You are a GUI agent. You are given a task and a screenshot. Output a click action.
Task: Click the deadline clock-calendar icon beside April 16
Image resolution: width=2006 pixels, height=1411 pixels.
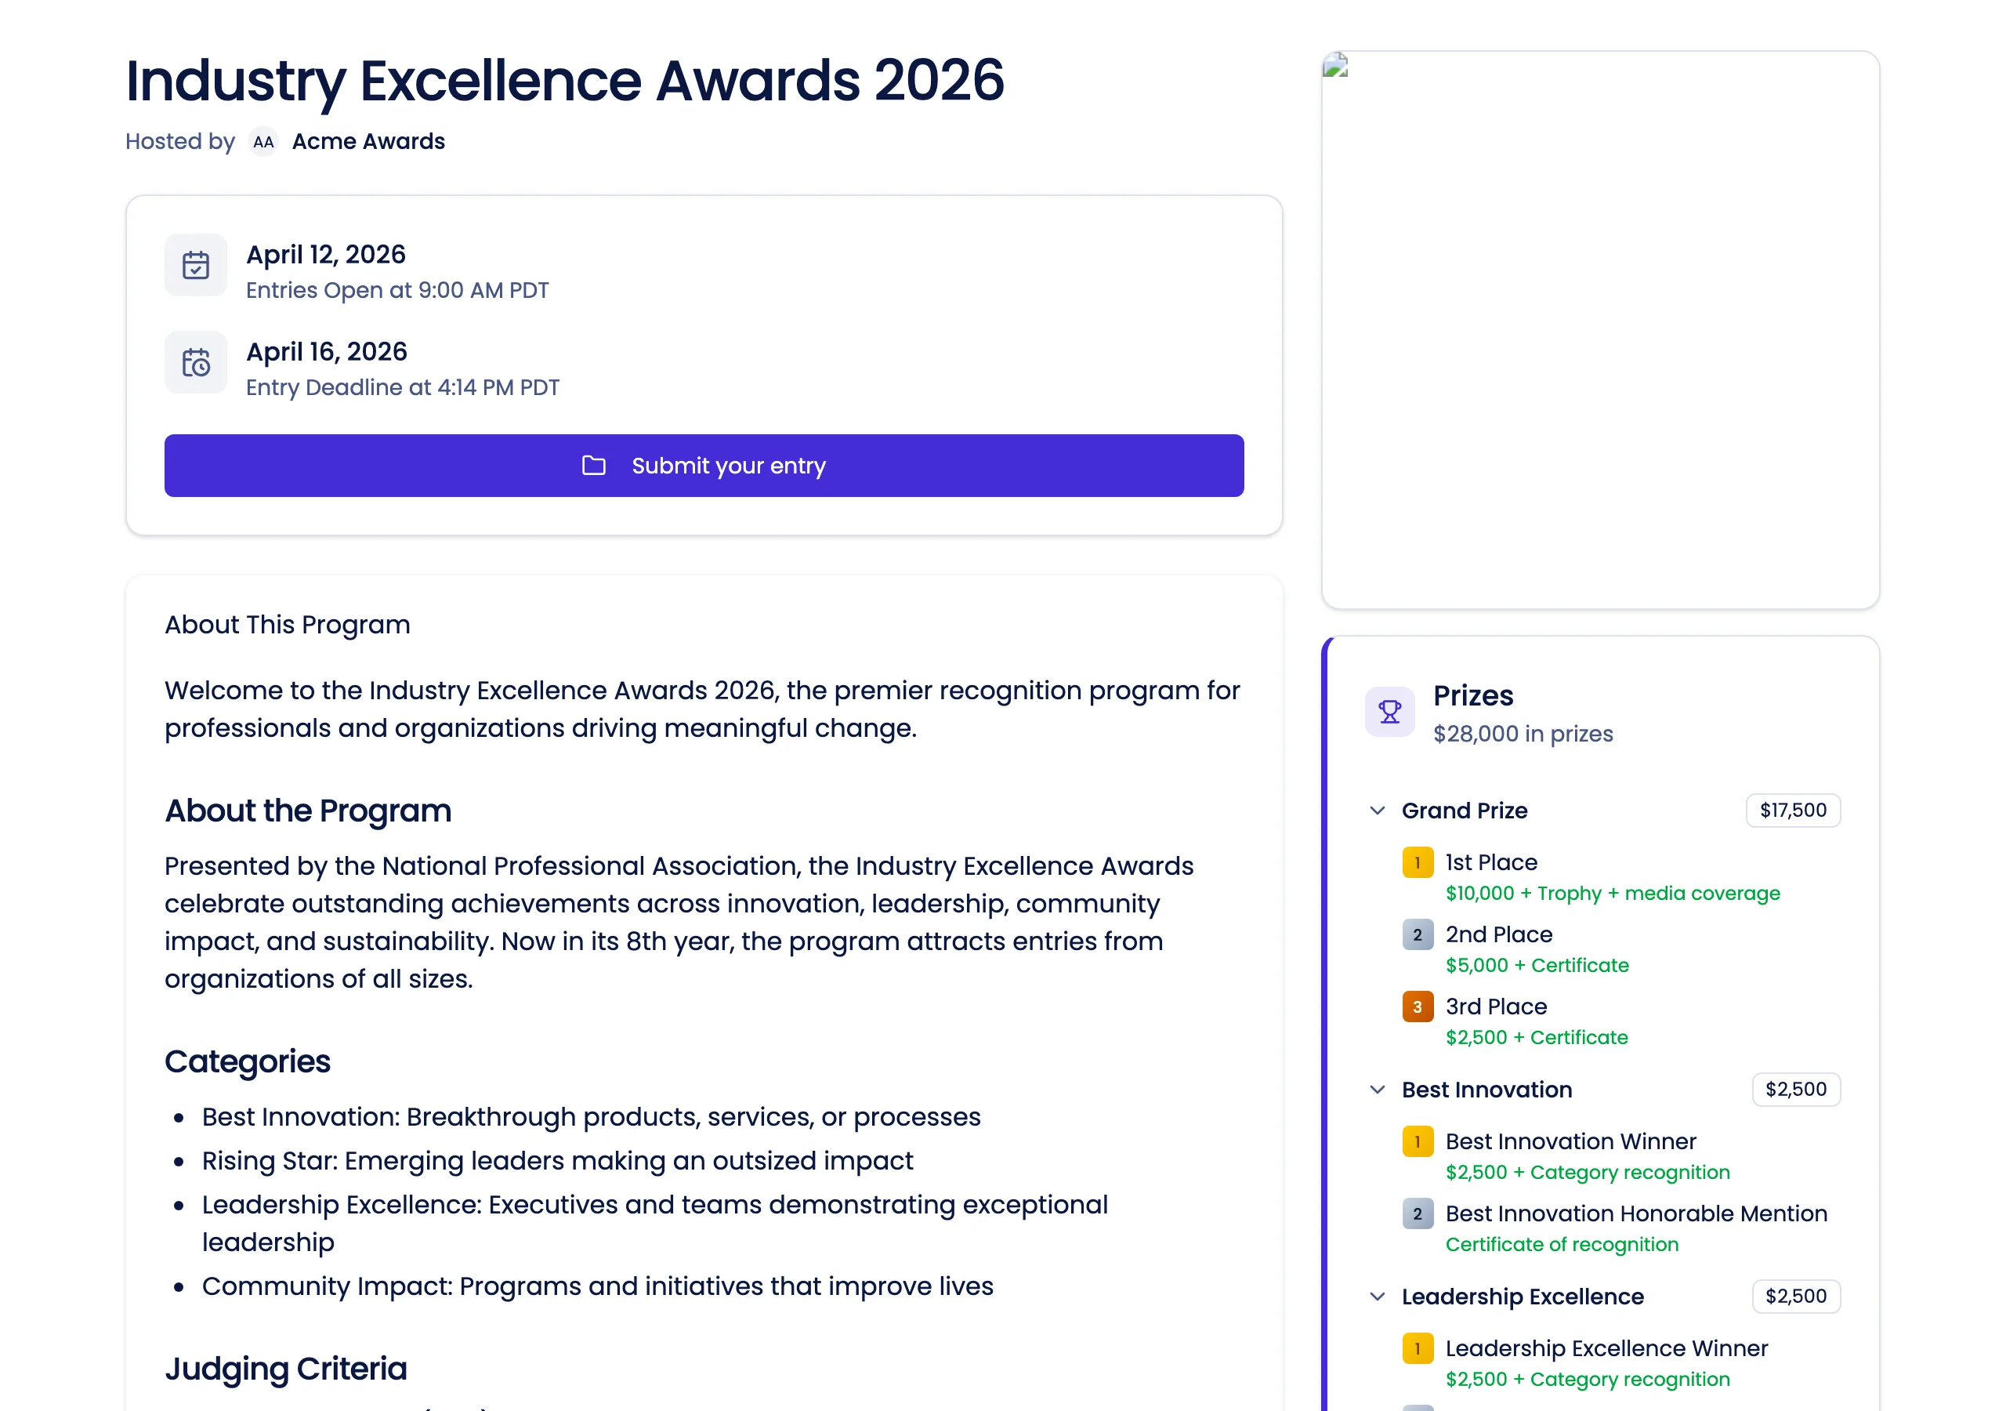point(196,362)
